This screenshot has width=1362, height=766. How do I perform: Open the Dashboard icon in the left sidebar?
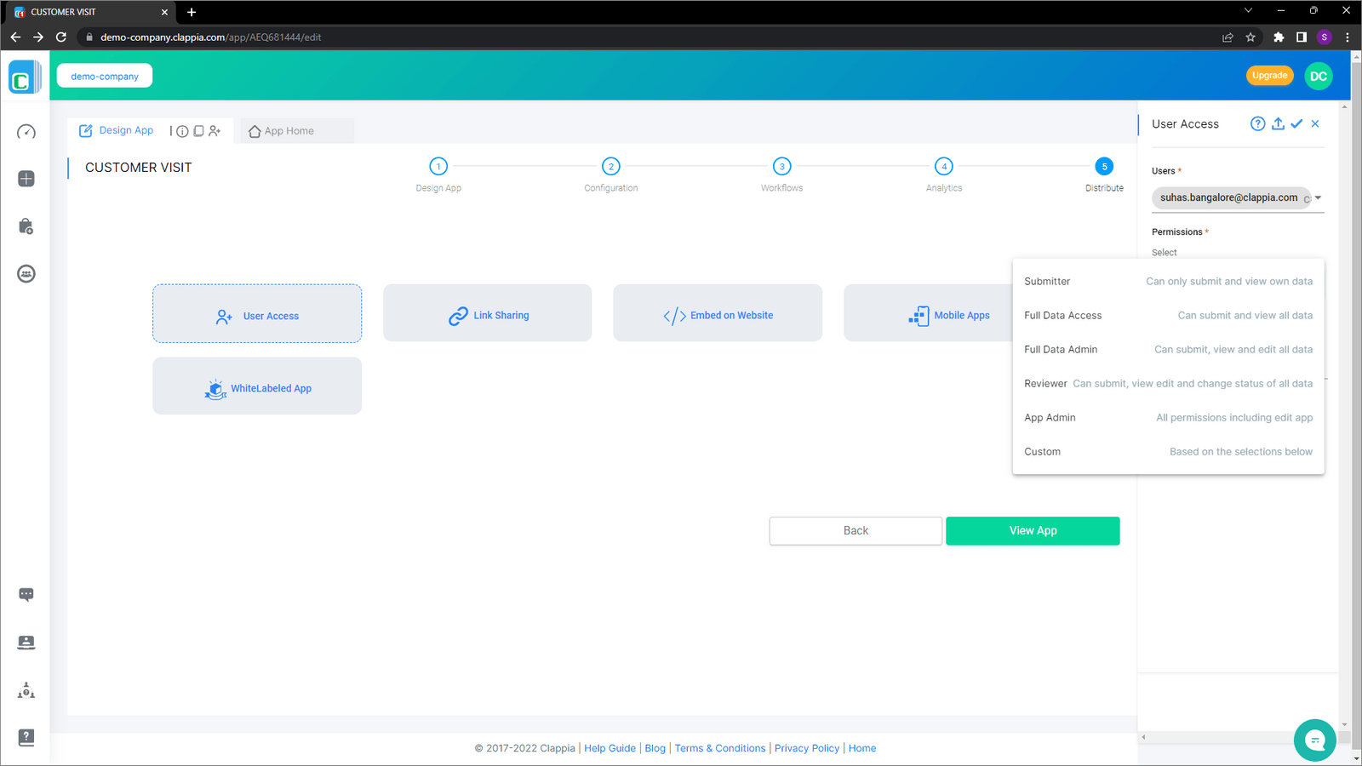pyautogui.click(x=26, y=132)
